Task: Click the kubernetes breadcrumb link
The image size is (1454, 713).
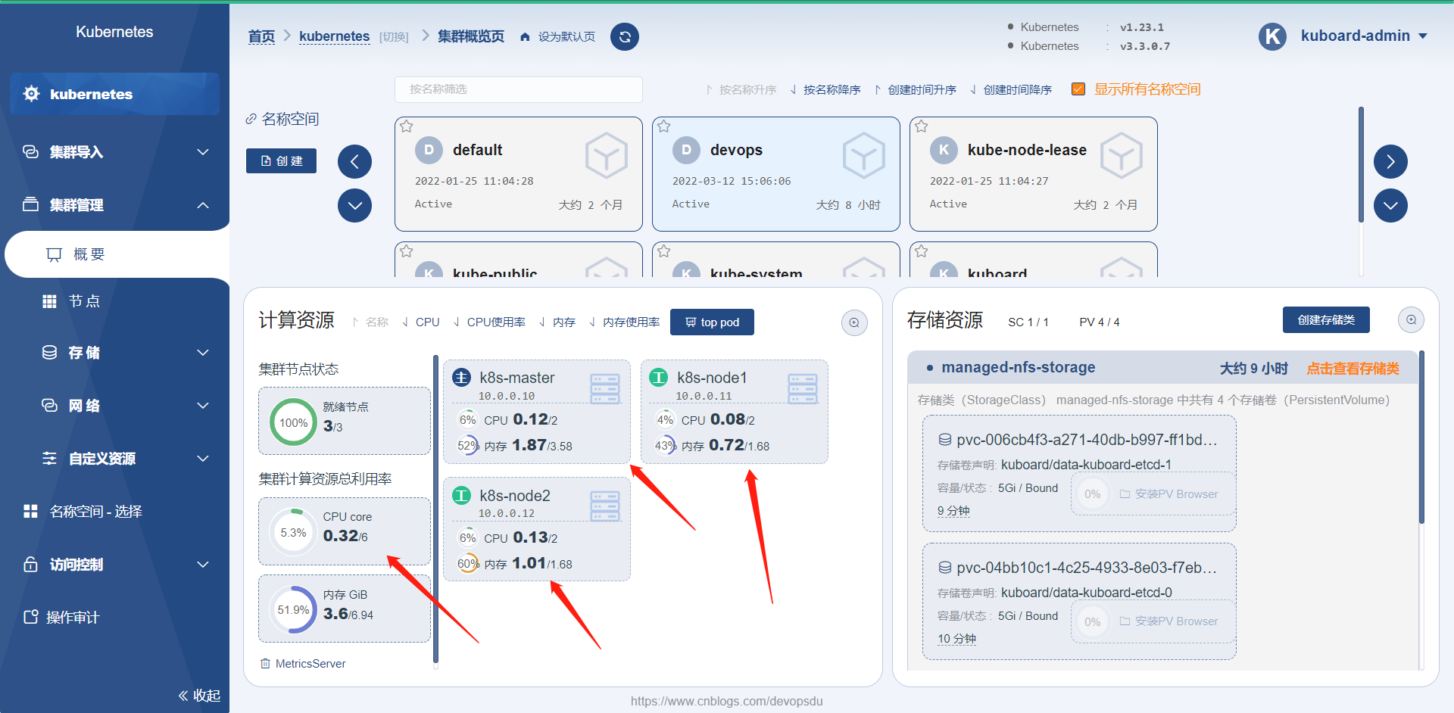Action: pyautogui.click(x=334, y=36)
